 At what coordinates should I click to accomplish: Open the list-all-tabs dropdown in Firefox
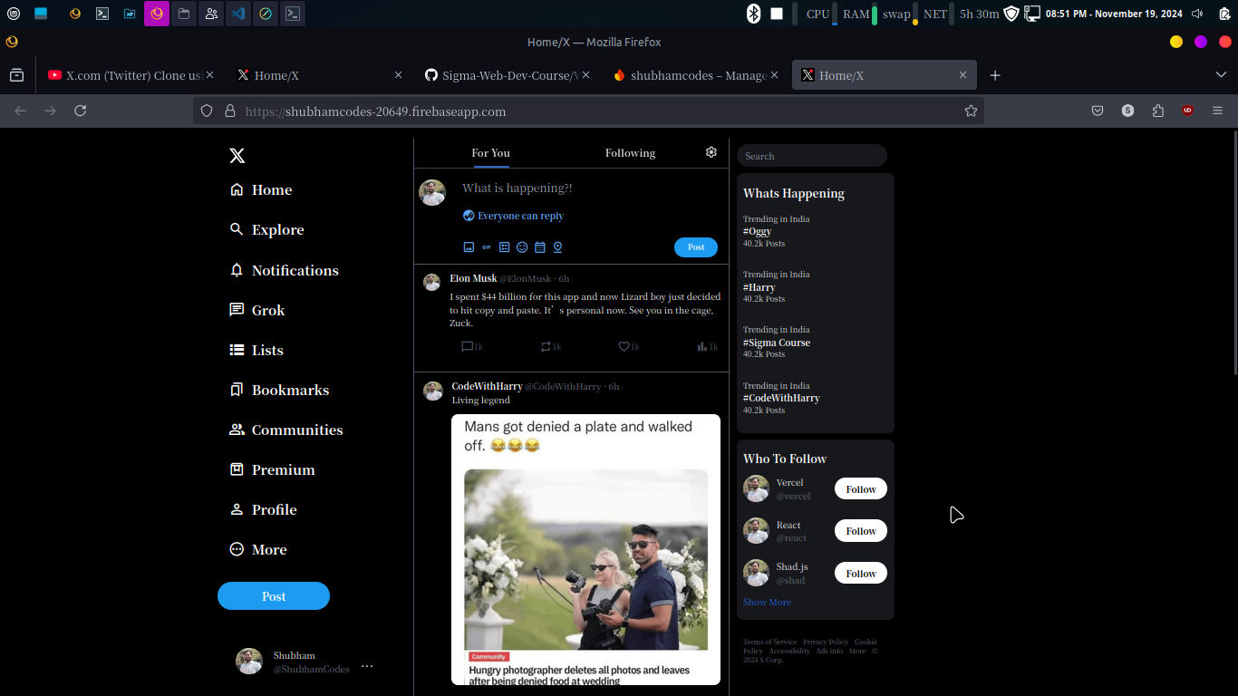tap(1221, 75)
